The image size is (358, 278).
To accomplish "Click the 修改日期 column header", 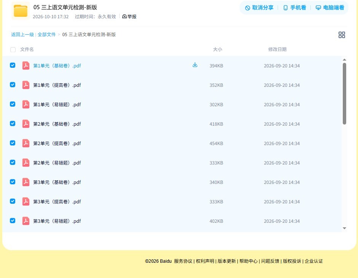I will [277, 49].
